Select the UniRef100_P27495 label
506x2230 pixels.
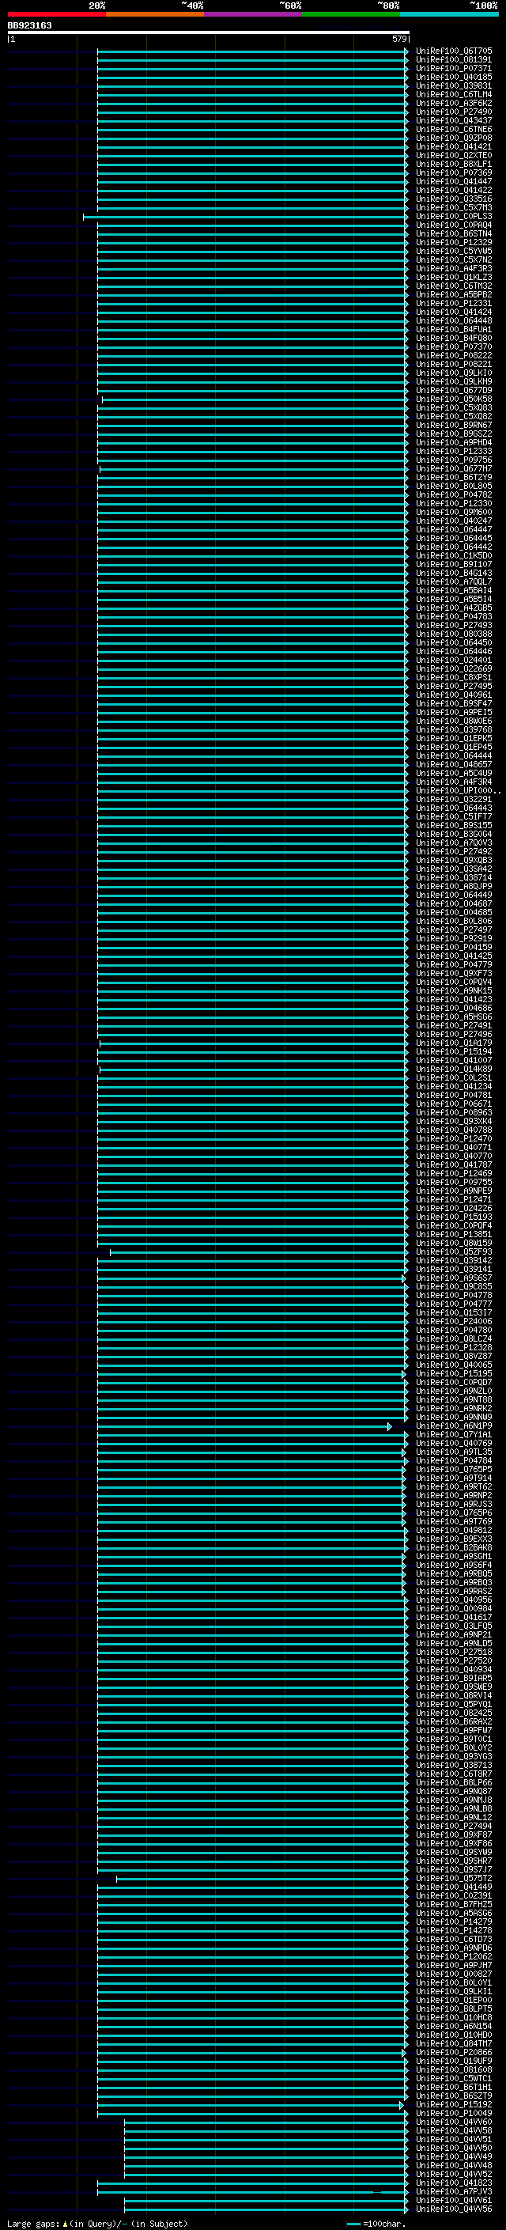coord(454,686)
